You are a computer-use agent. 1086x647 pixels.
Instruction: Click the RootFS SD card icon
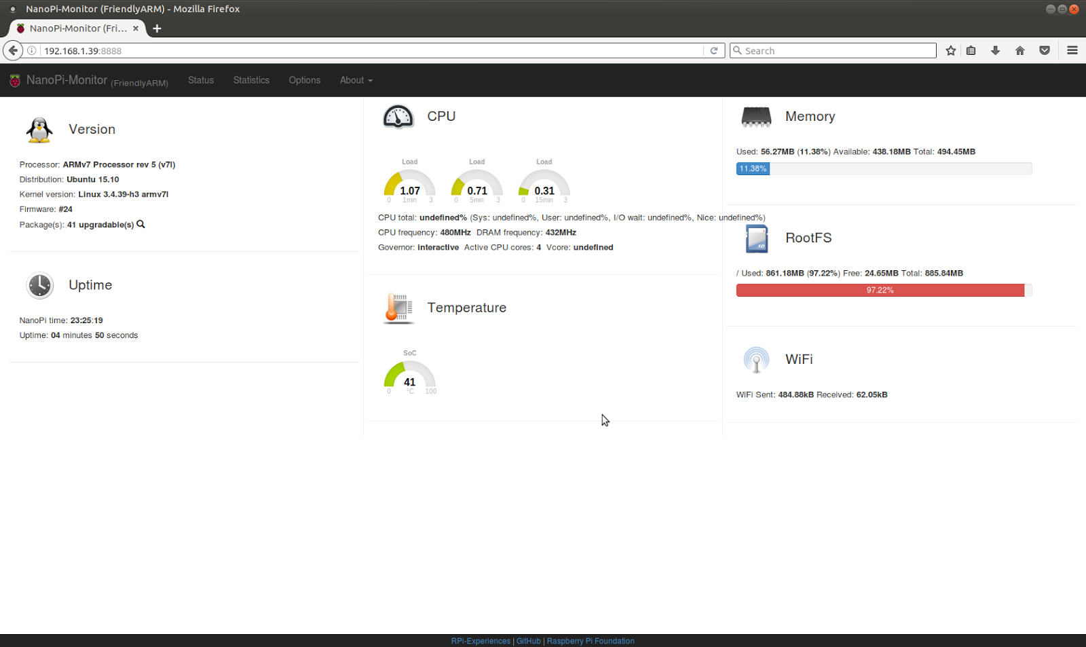pyautogui.click(x=756, y=238)
